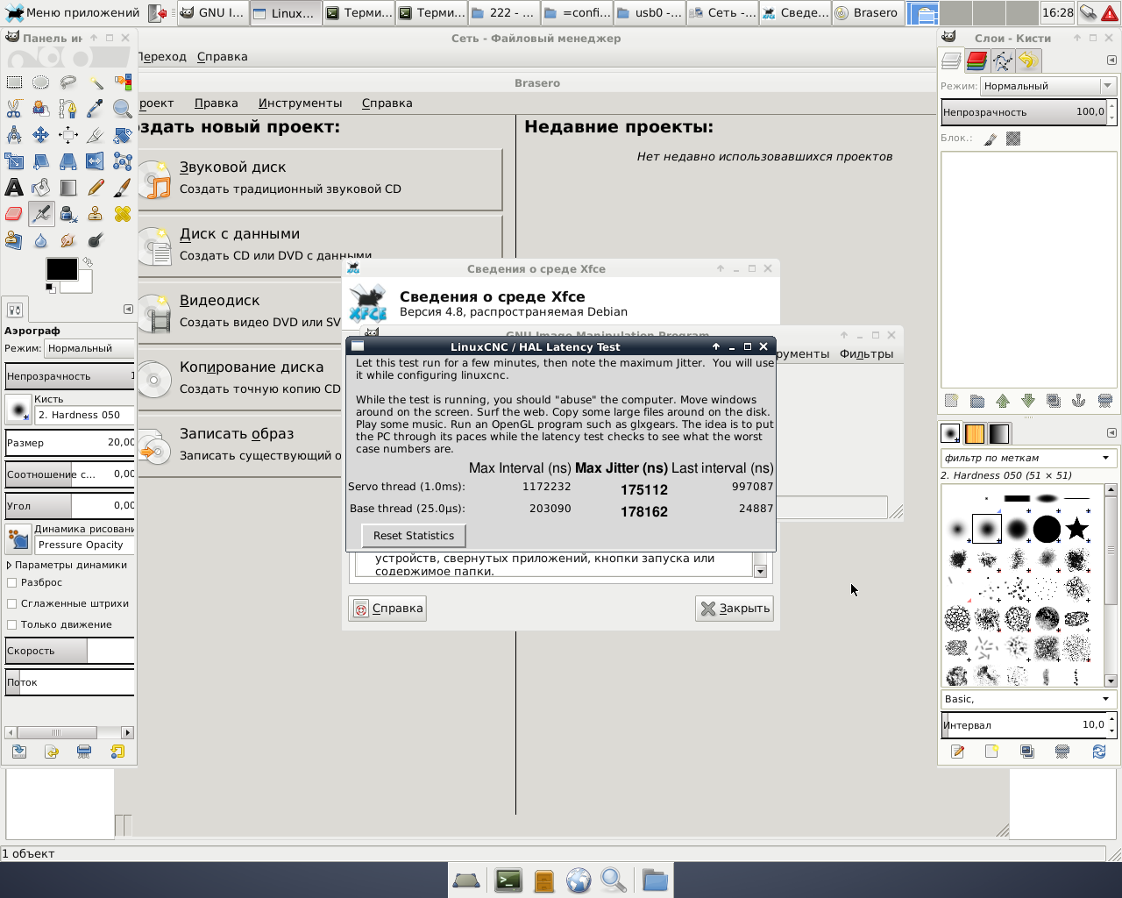Open the layer mode dropdown Нормальный
The height and width of the screenshot is (898, 1122).
click(1047, 86)
